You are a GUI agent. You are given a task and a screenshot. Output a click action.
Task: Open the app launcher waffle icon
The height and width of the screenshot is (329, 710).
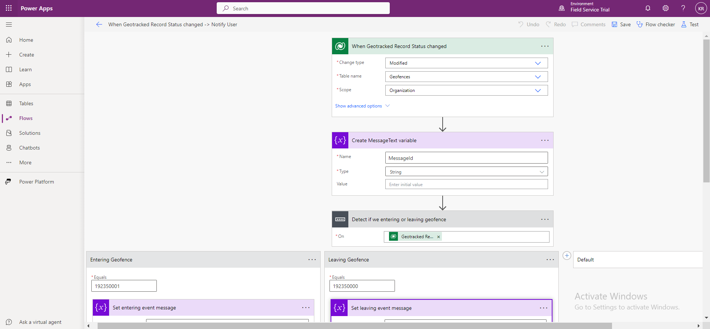9,8
